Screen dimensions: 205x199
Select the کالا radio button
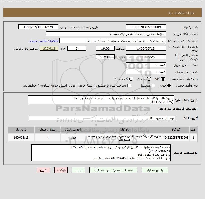coord(163,79)
